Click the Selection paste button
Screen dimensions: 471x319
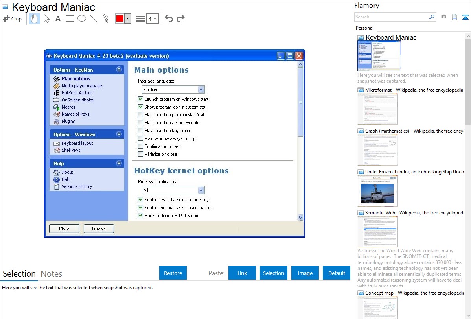tap(273, 273)
